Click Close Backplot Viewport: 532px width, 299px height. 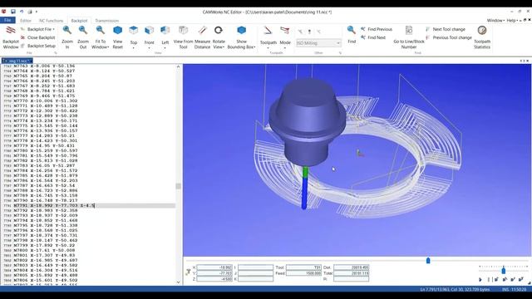[x=37, y=37]
